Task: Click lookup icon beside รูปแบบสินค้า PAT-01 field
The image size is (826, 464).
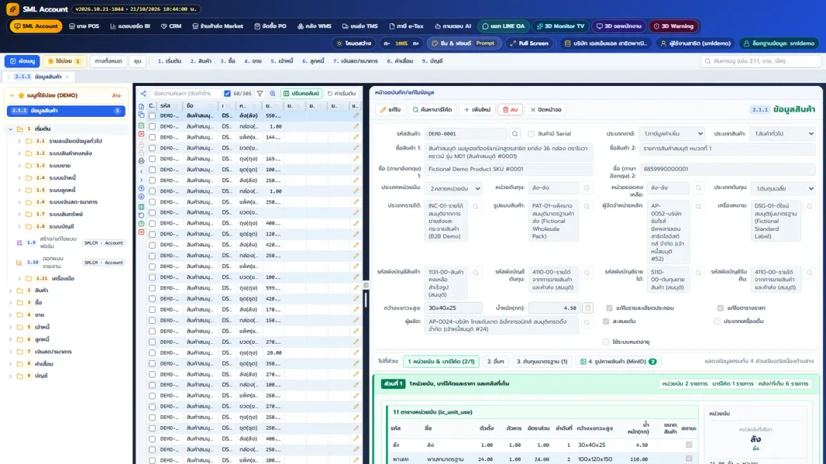Action: point(586,206)
